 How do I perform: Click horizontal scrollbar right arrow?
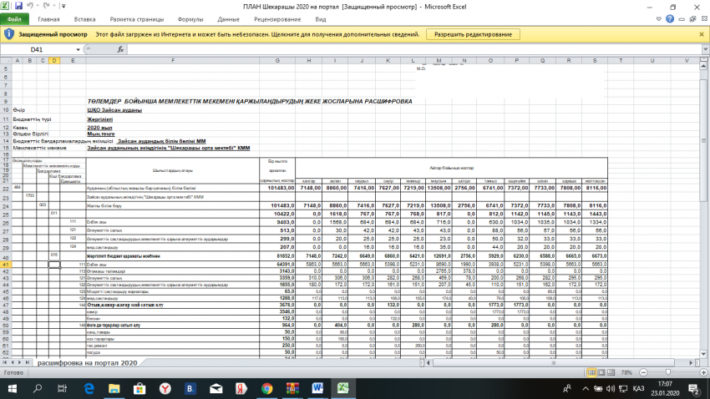(691, 363)
